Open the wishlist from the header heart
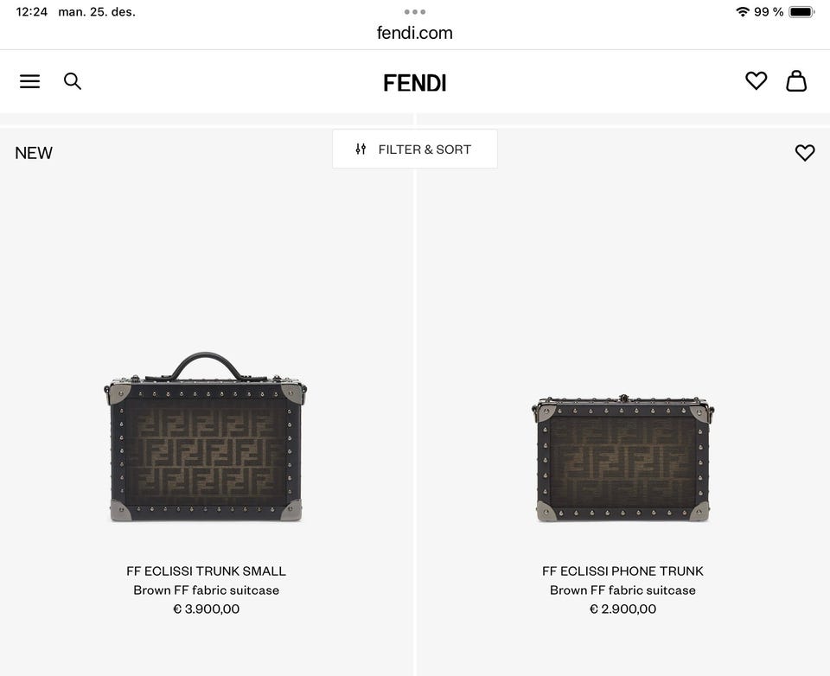This screenshot has height=676, width=830. (x=756, y=81)
